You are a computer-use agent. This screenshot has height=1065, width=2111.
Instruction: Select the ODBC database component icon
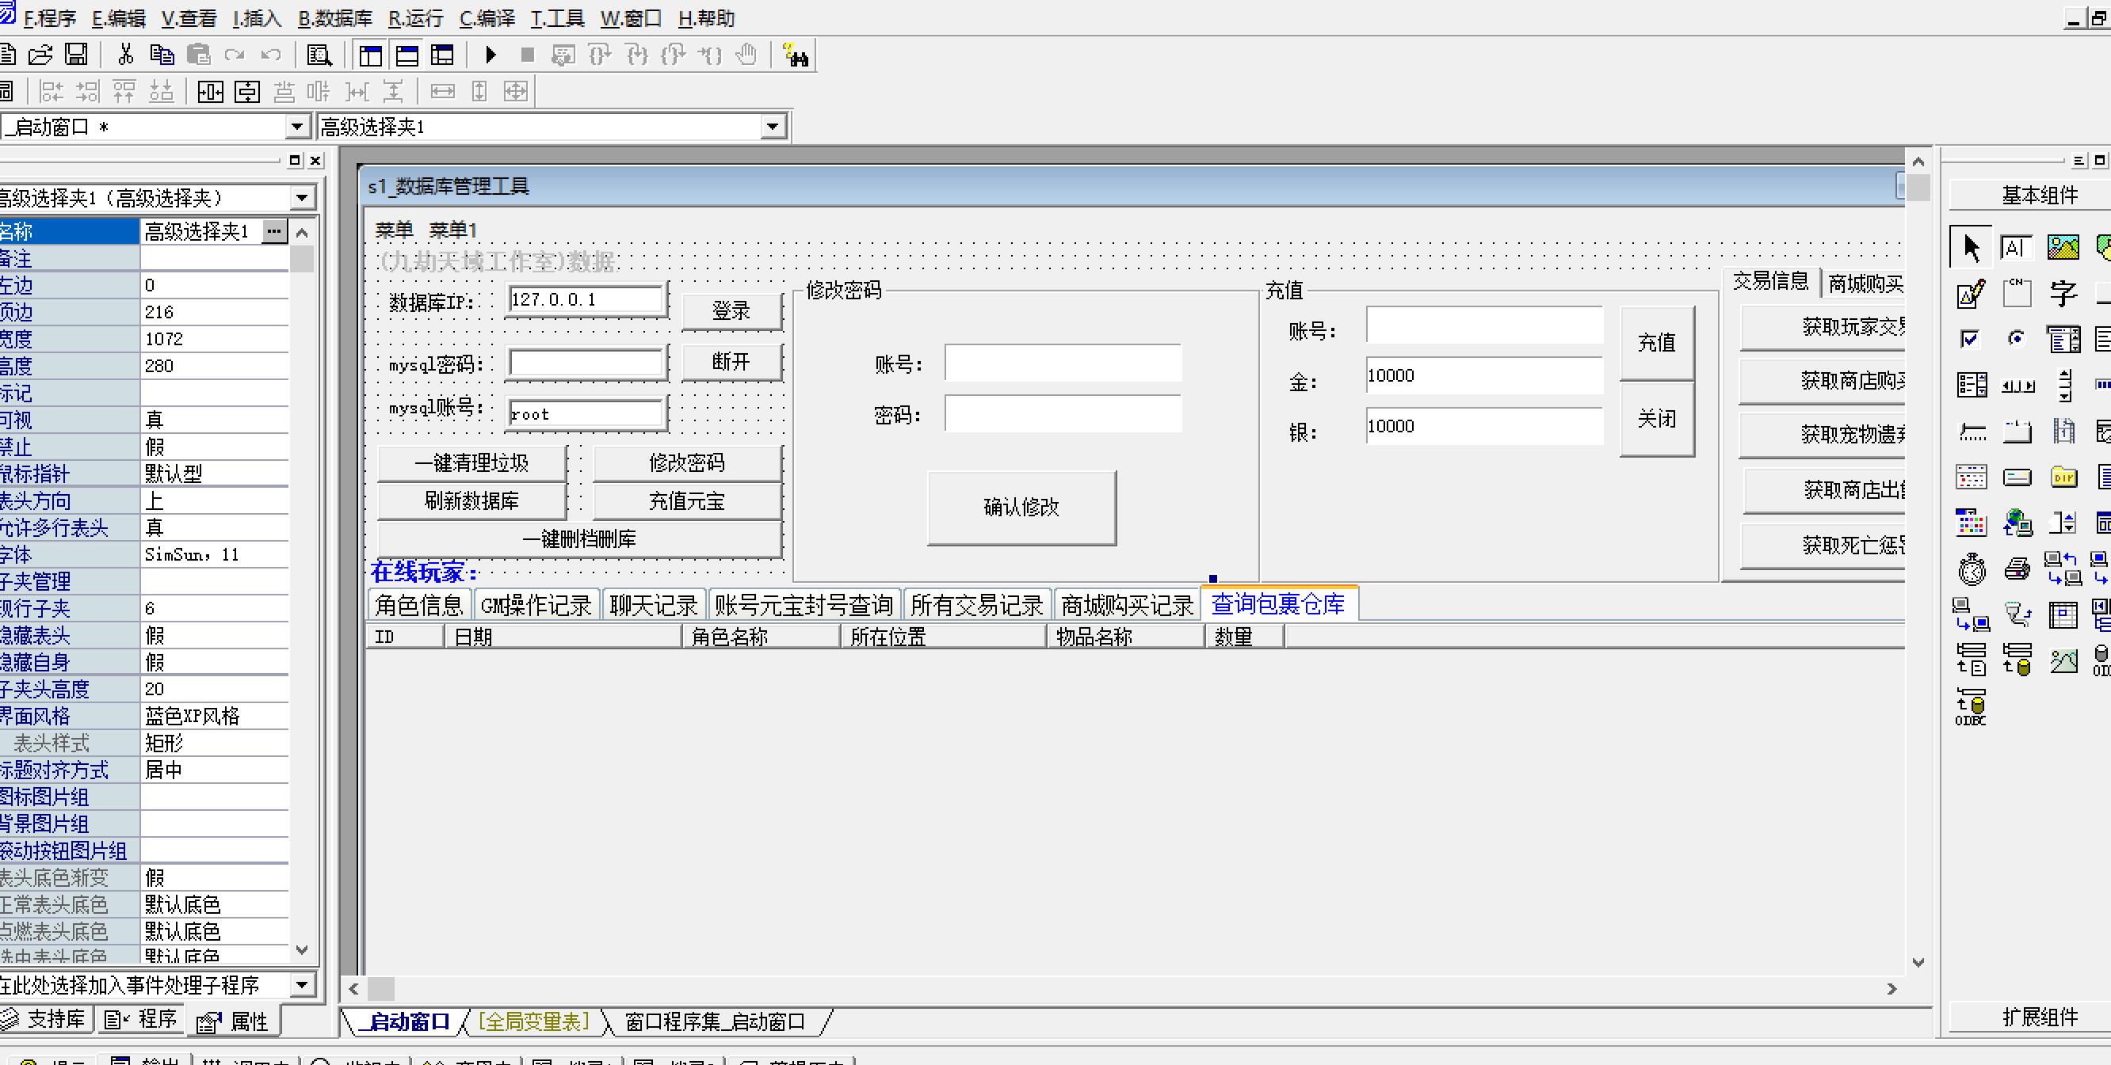point(1971,706)
